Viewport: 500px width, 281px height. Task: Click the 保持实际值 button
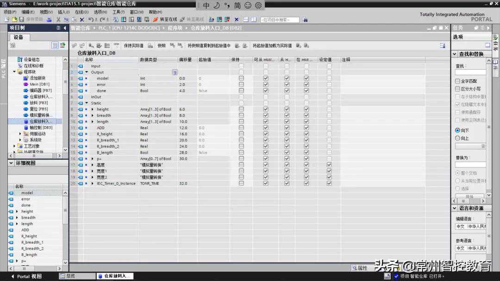(133, 46)
